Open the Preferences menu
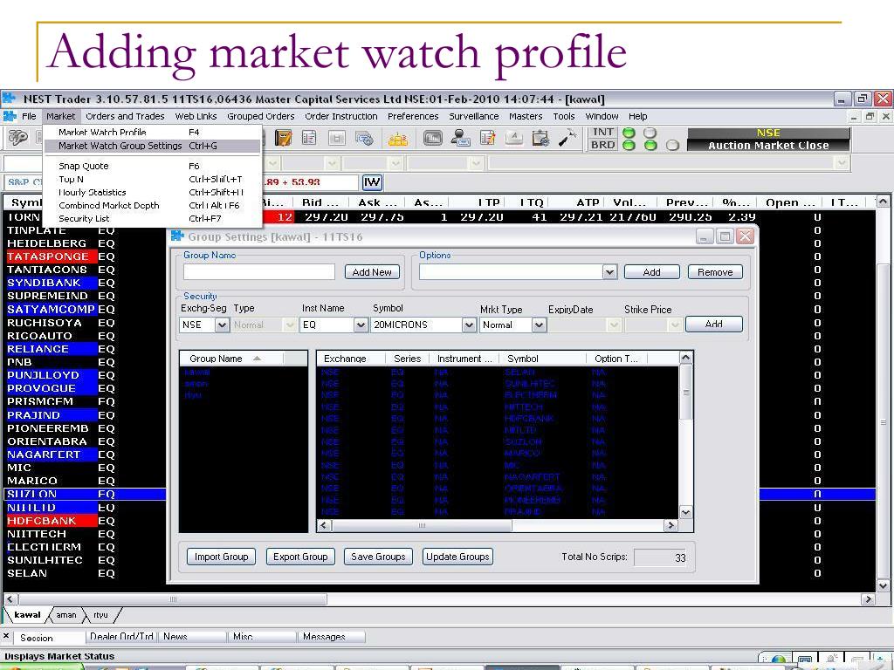The height and width of the screenshot is (670, 894). point(413,116)
